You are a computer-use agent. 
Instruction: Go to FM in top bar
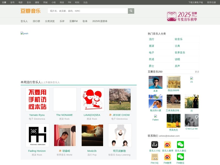[x=70, y=2]
